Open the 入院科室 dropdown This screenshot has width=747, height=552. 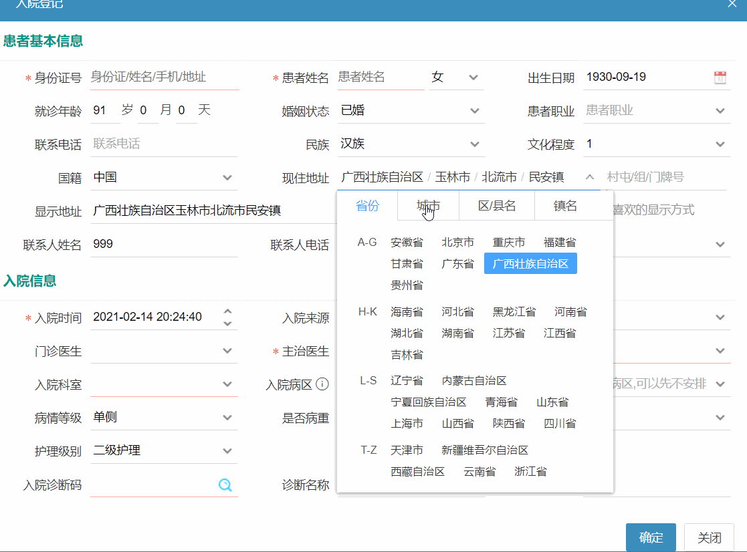tap(164, 384)
